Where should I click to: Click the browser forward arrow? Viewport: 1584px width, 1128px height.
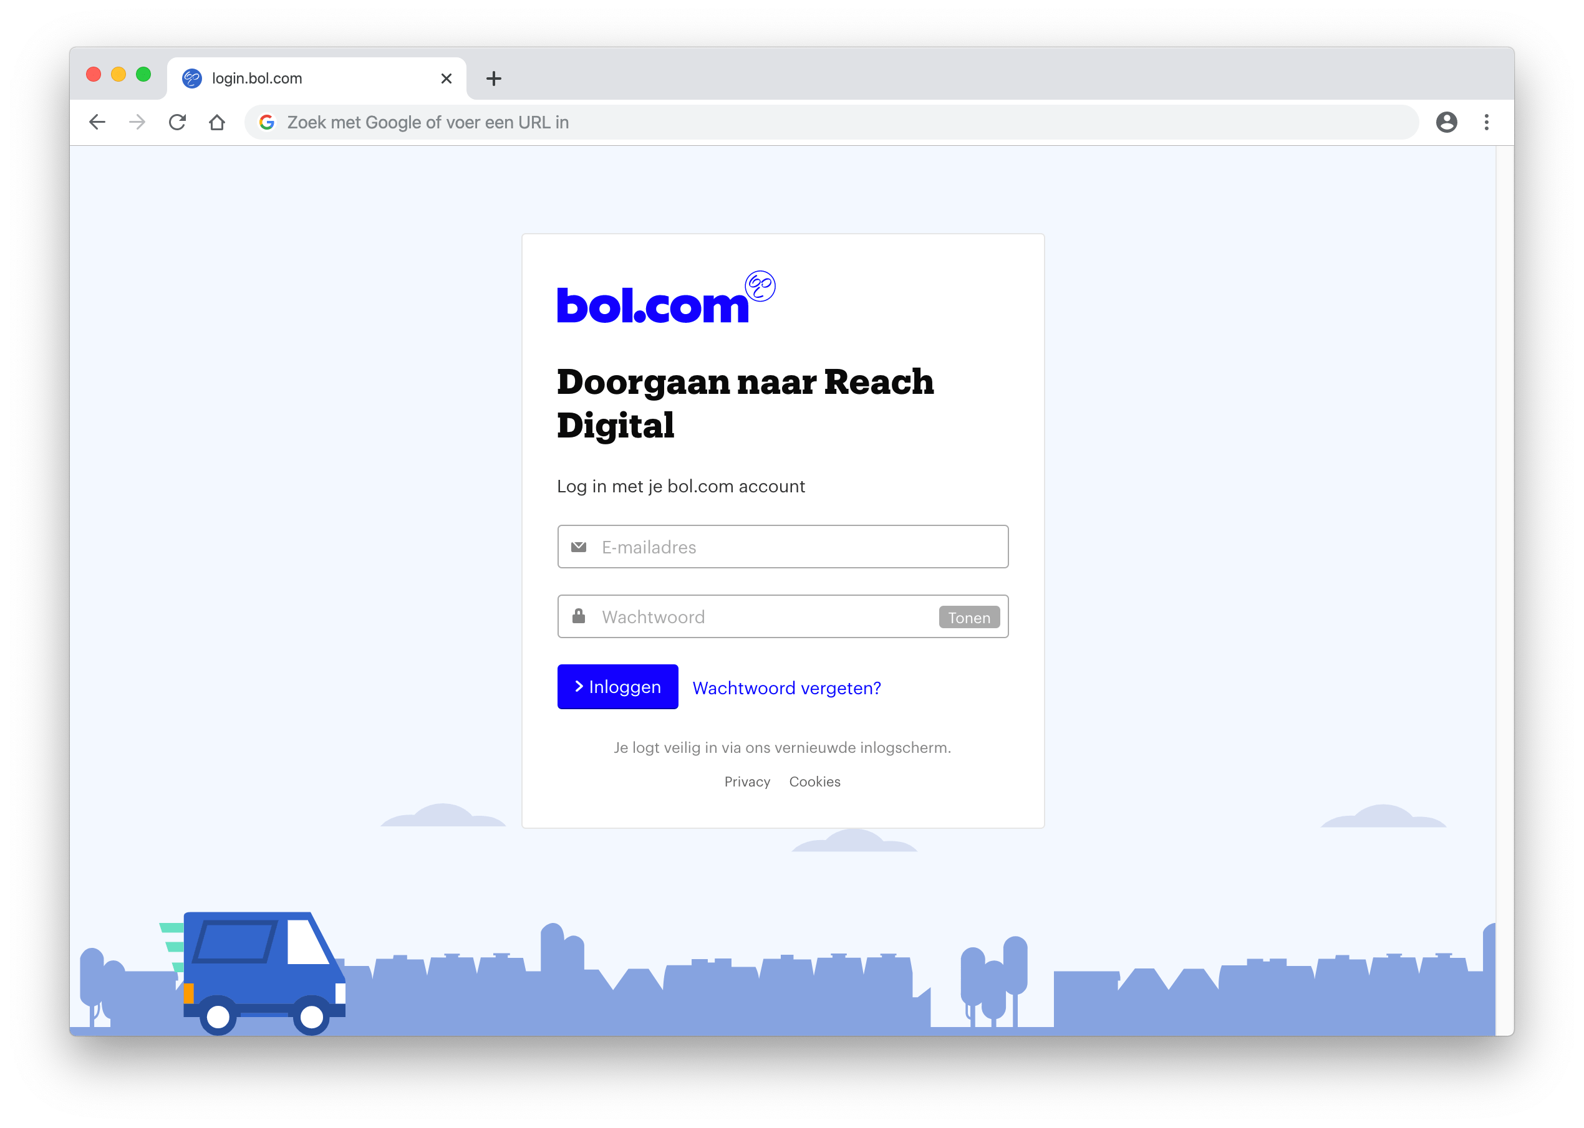click(137, 122)
